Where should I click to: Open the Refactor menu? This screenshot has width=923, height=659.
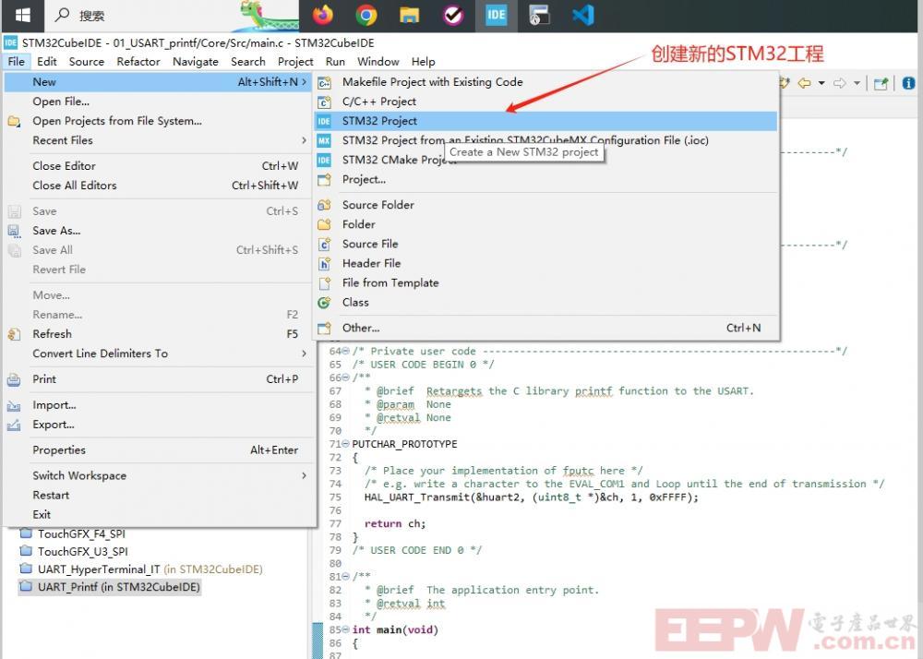138,61
